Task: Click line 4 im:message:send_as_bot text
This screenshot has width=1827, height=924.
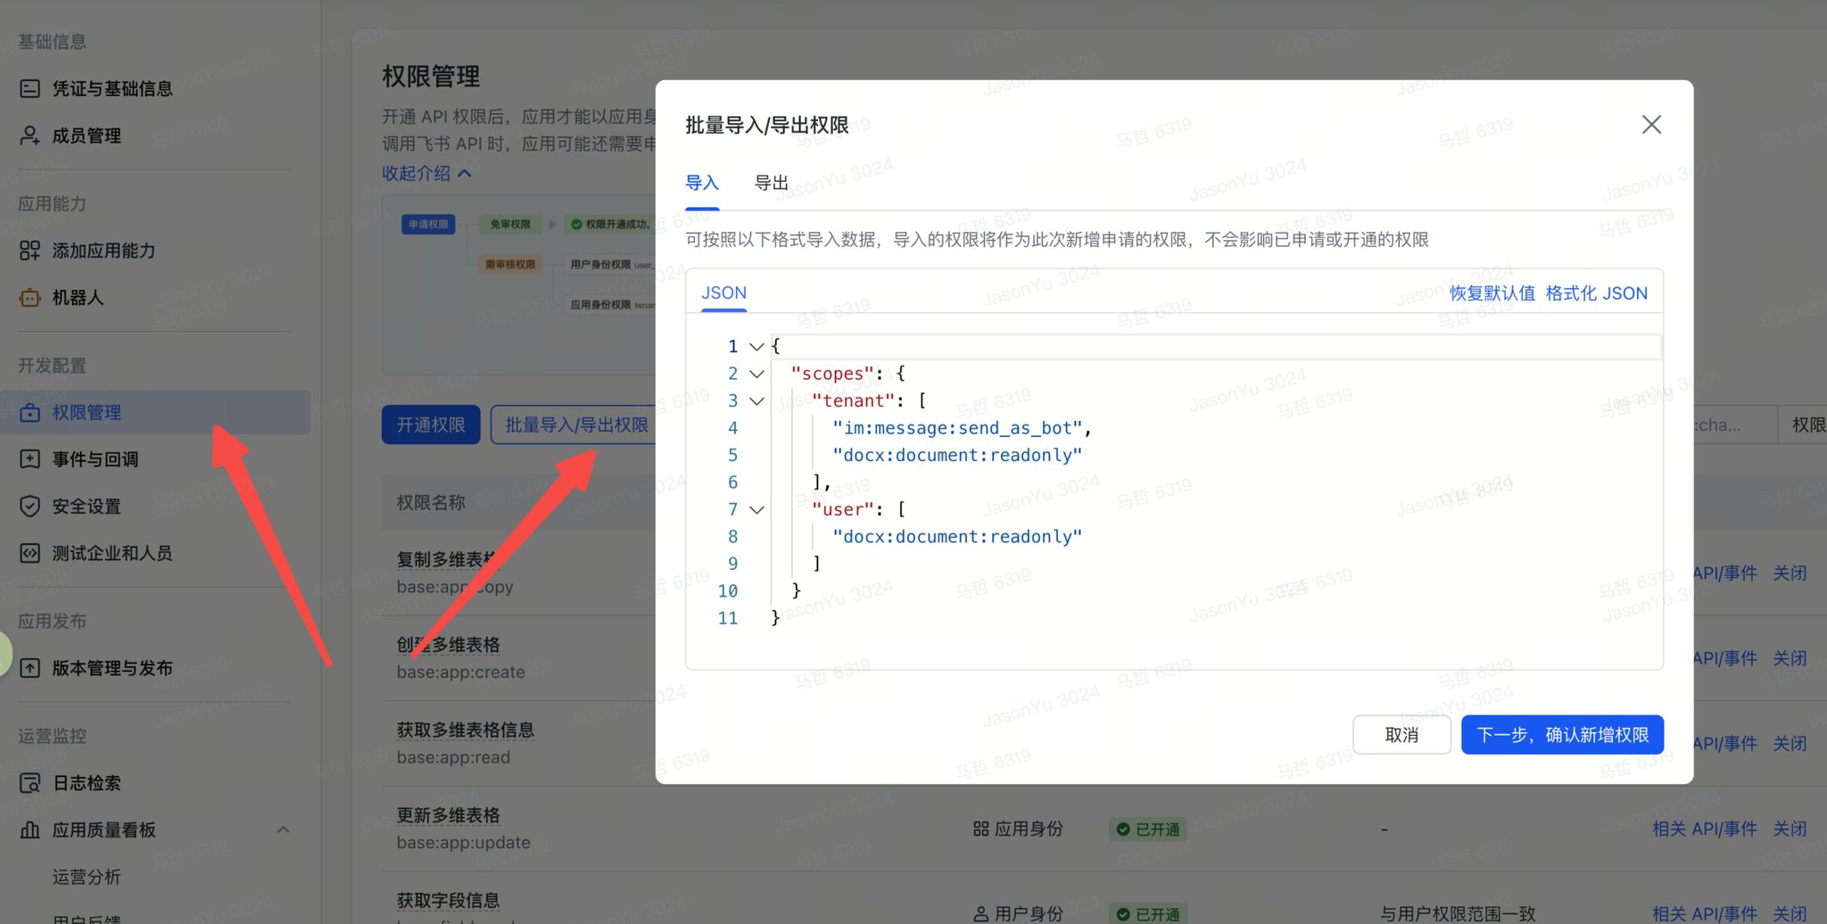Action: click(x=957, y=428)
